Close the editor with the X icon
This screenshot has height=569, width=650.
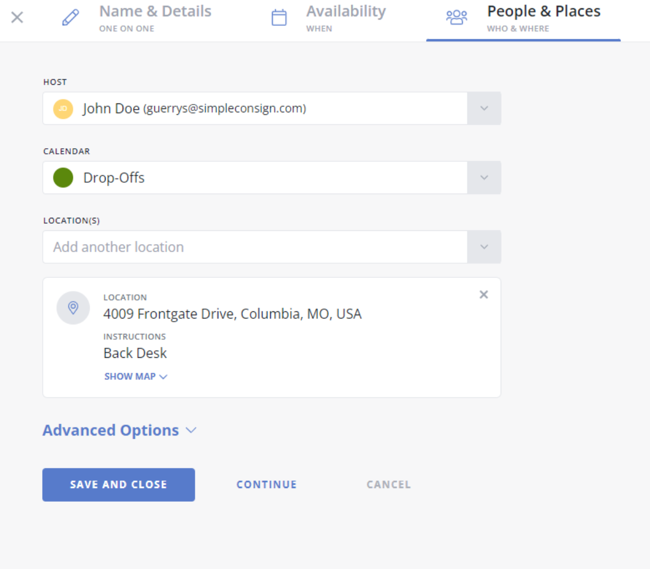[17, 18]
